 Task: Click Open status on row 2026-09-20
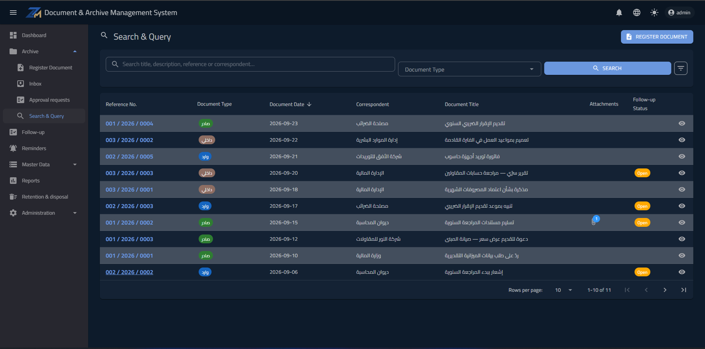pos(642,173)
